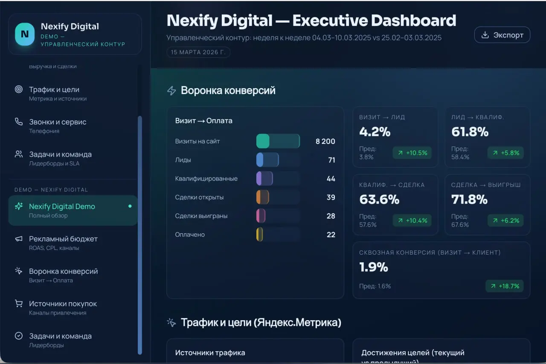The height and width of the screenshot is (364, 546).
Task: Open Трафик и цели in the sidebar
Action: pyautogui.click(x=73, y=93)
